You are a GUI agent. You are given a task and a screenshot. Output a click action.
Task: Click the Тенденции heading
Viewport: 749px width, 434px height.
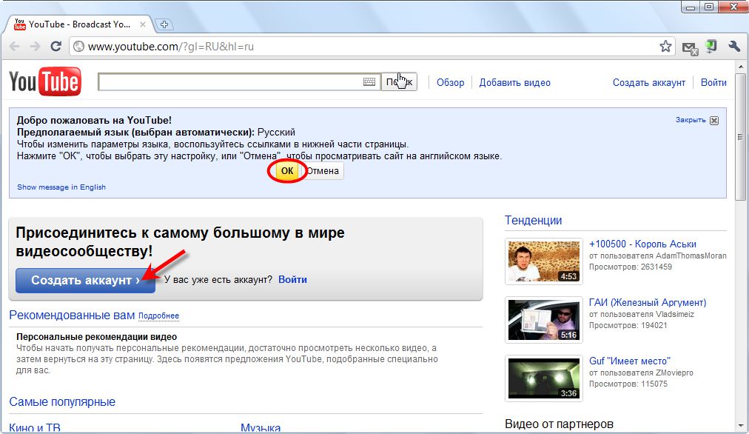pyautogui.click(x=533, y=221)
